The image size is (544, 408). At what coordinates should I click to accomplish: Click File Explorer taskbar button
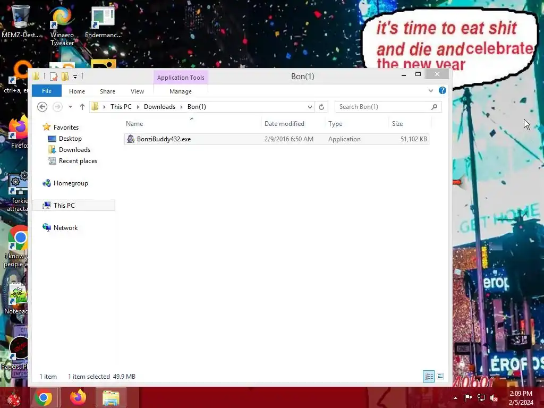111,397
